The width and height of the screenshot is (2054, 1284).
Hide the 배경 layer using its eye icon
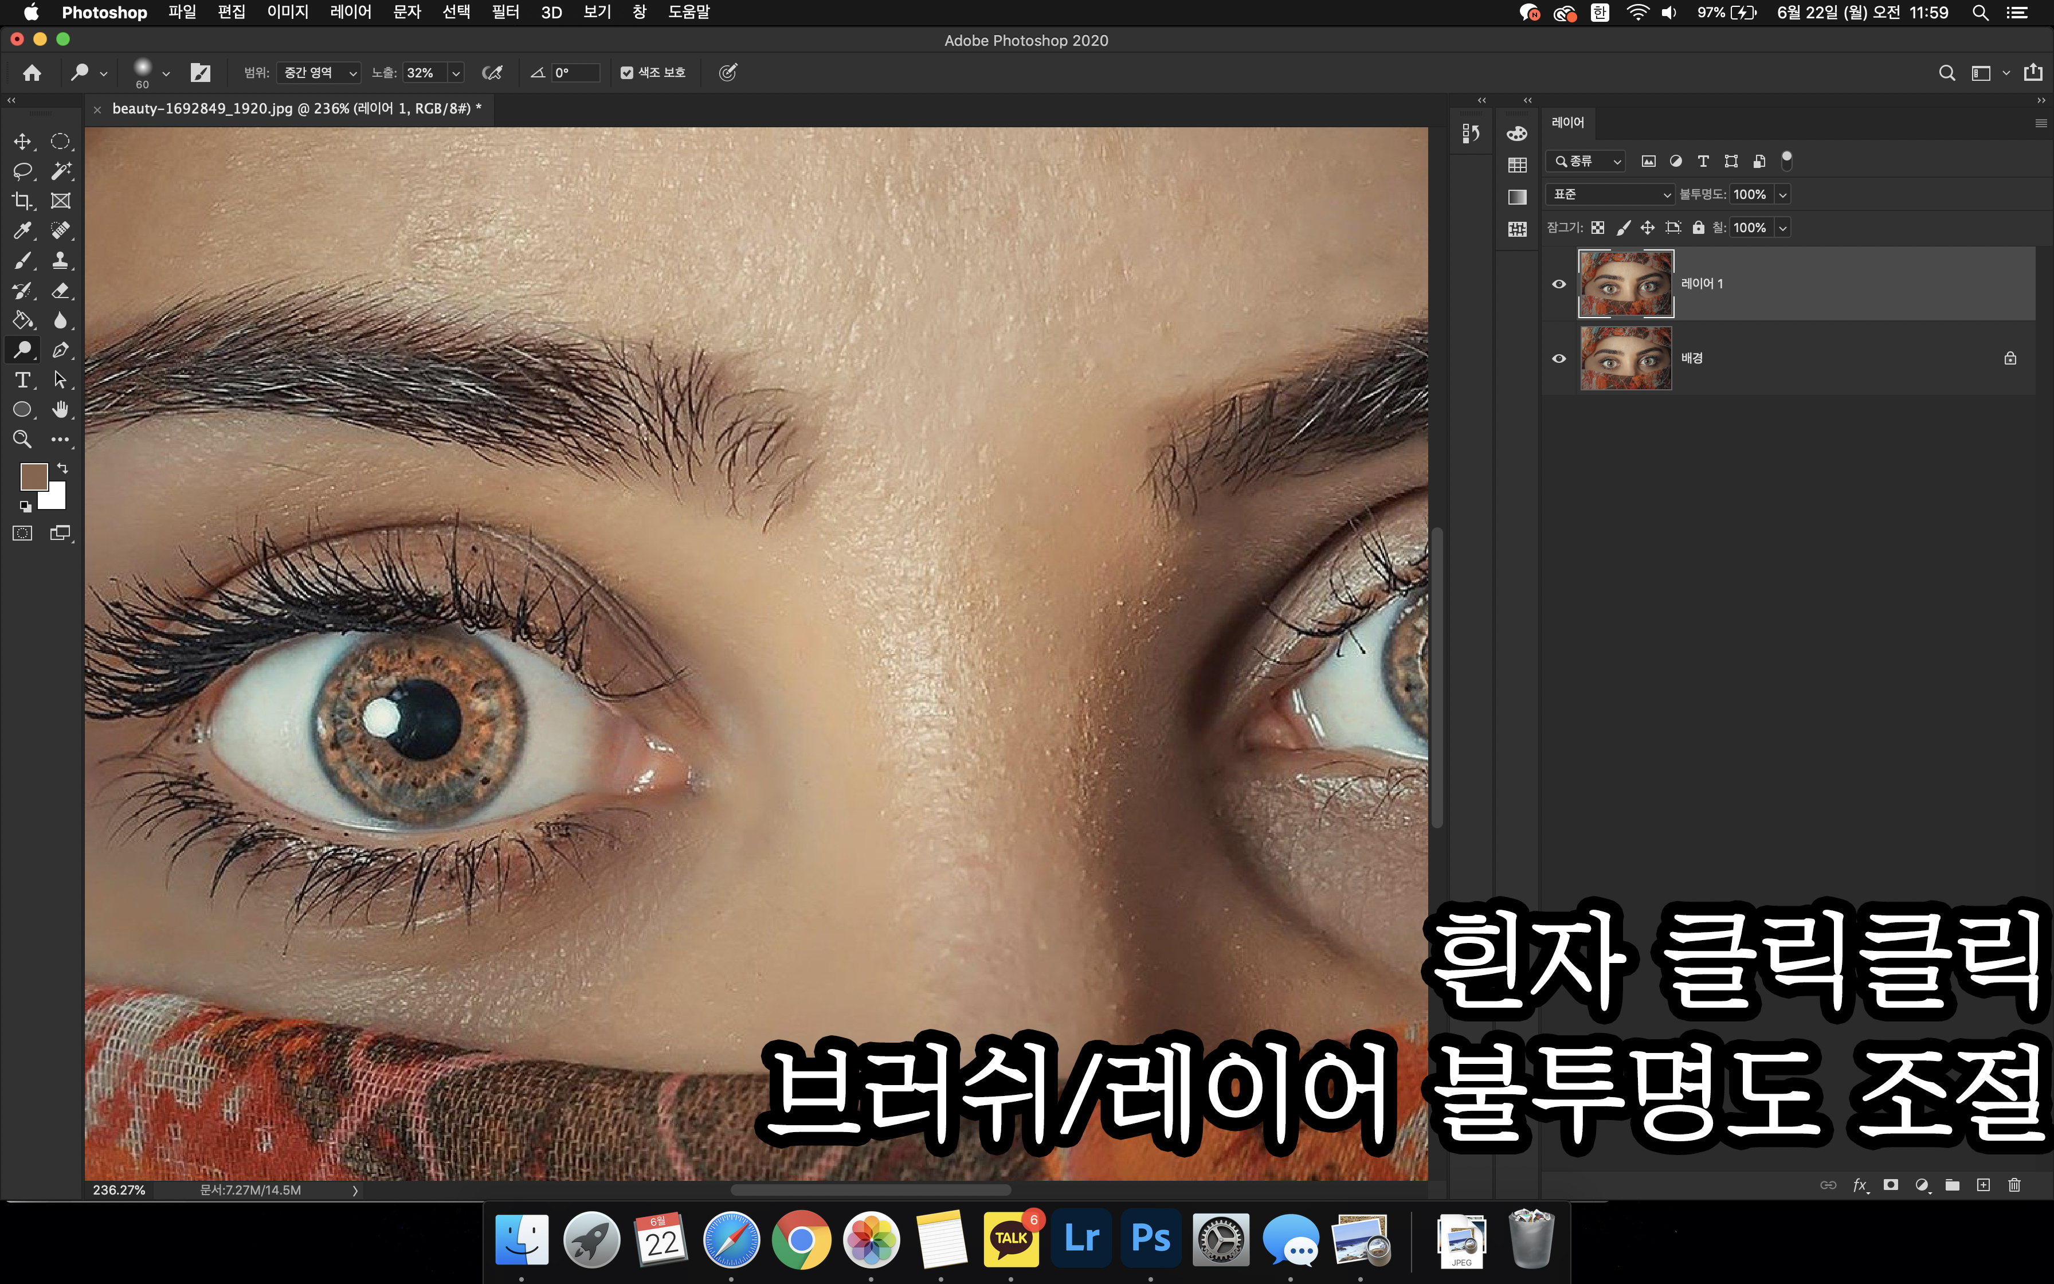click(1558, 358)
